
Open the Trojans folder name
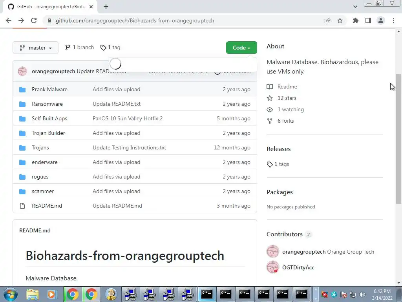point(40,148)
